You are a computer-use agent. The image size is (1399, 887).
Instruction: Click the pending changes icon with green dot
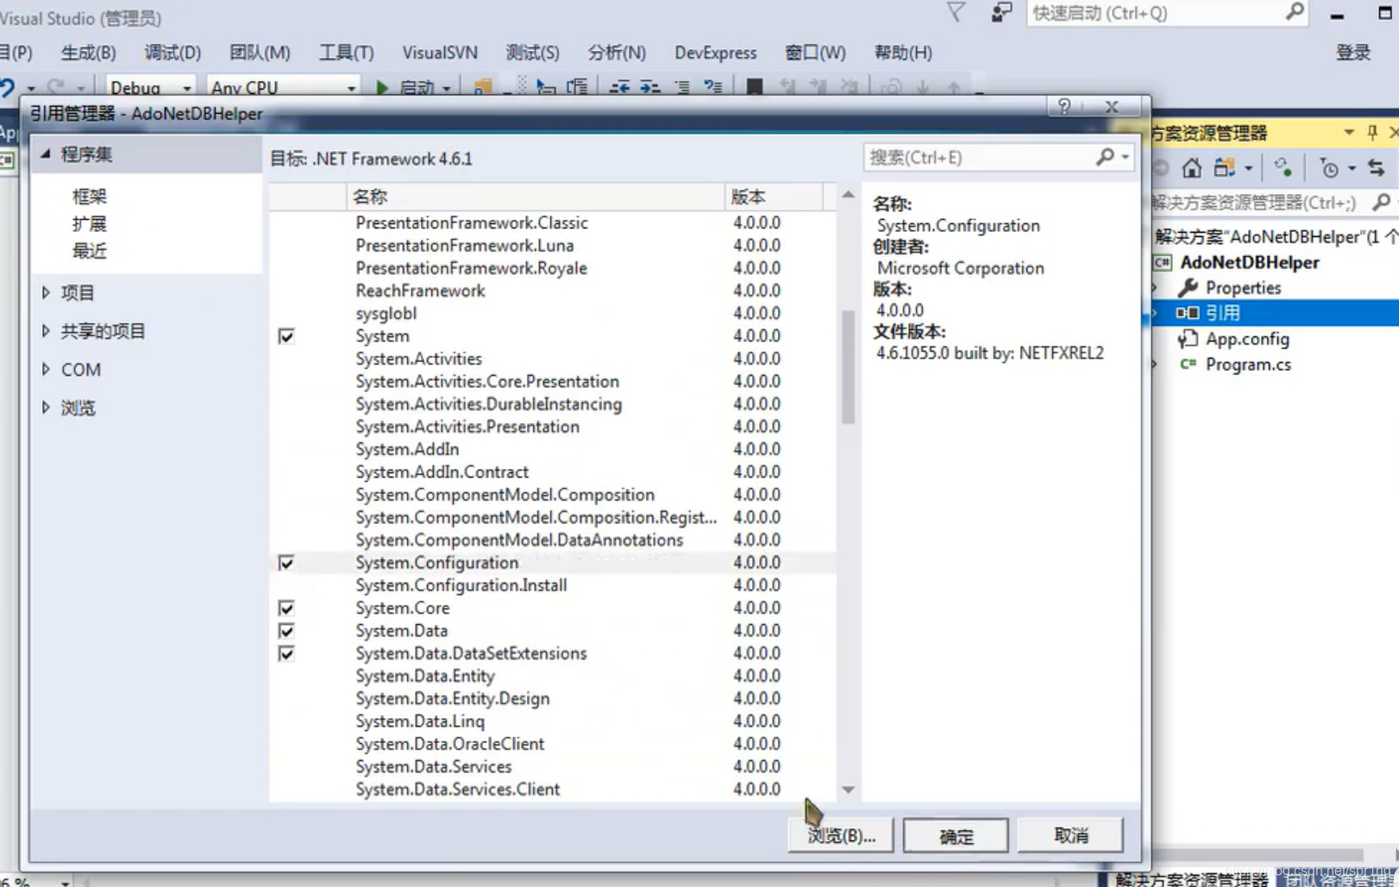tap(1283, 168)
